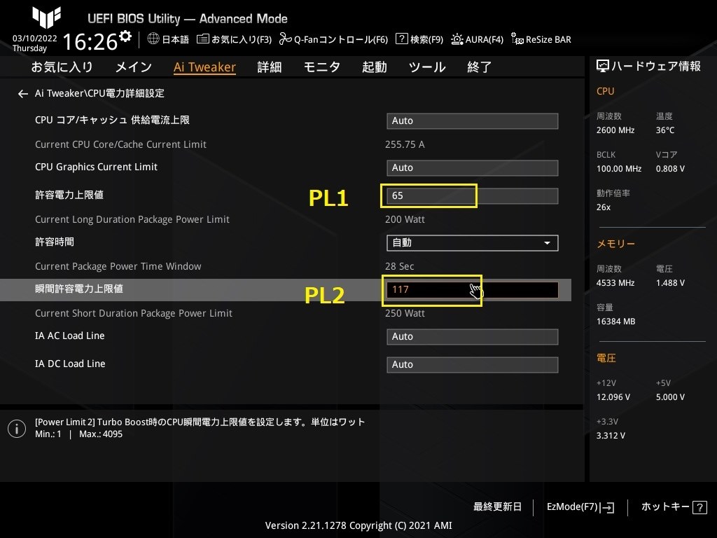This screenshot has height=538, width=717.
Task: Click CPU Graphics Current Limit label
Action: point(96,167)
